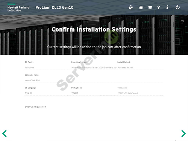Open the language globe icon
This screenshot has width=188, height=141.
coord(130,8)
